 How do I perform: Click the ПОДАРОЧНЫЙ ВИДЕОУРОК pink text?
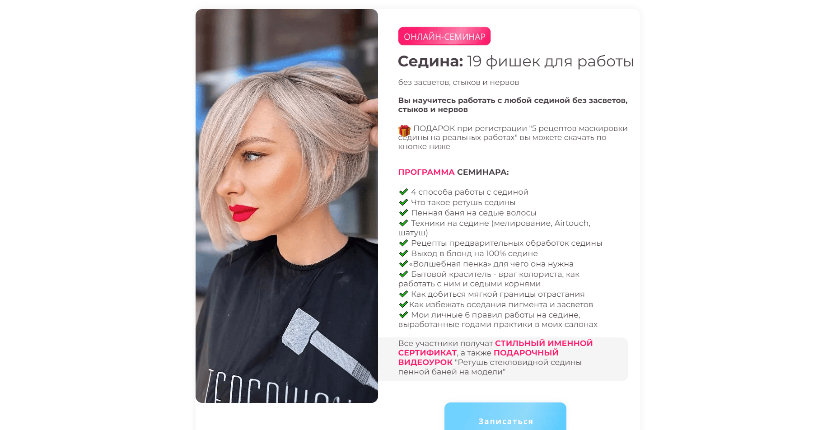tap(478, 357)
